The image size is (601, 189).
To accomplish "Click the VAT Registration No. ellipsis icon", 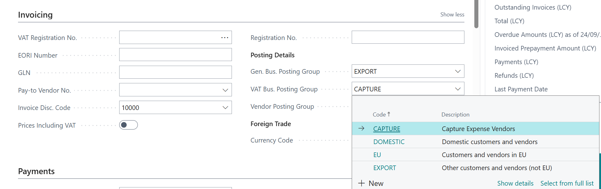I will pyautogui.click(x=225, y=37).
